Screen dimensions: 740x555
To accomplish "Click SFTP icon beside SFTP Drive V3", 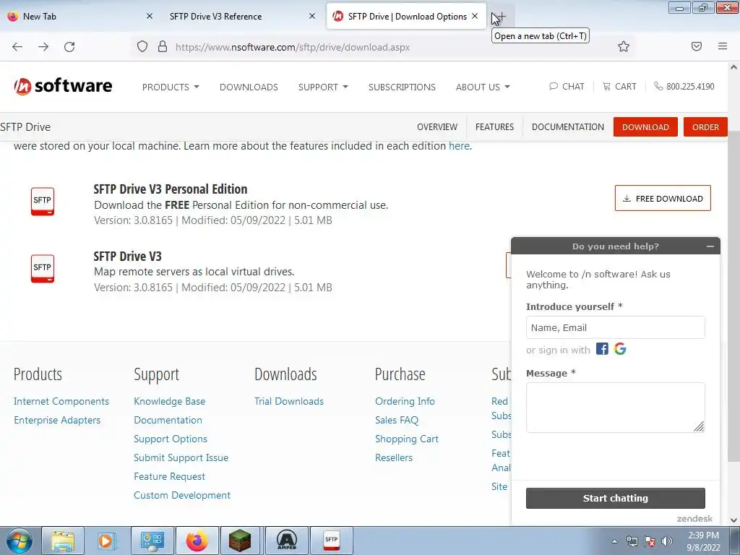I will click(43, 268).
